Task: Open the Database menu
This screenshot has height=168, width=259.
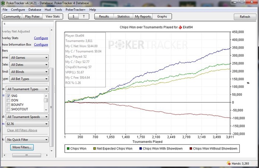Action: (35, 10)
